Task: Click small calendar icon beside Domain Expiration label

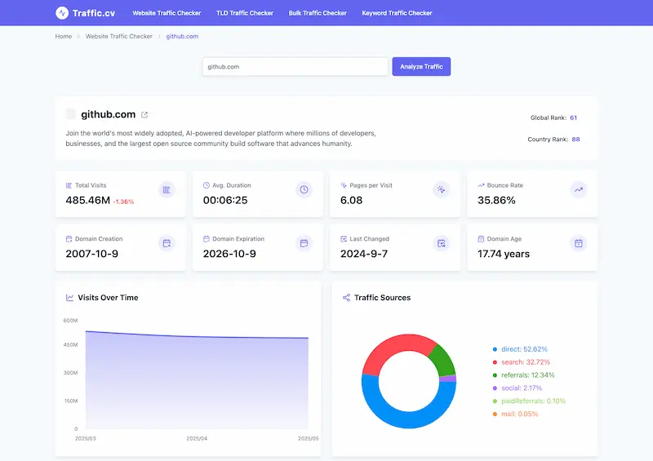Action: 207,239
